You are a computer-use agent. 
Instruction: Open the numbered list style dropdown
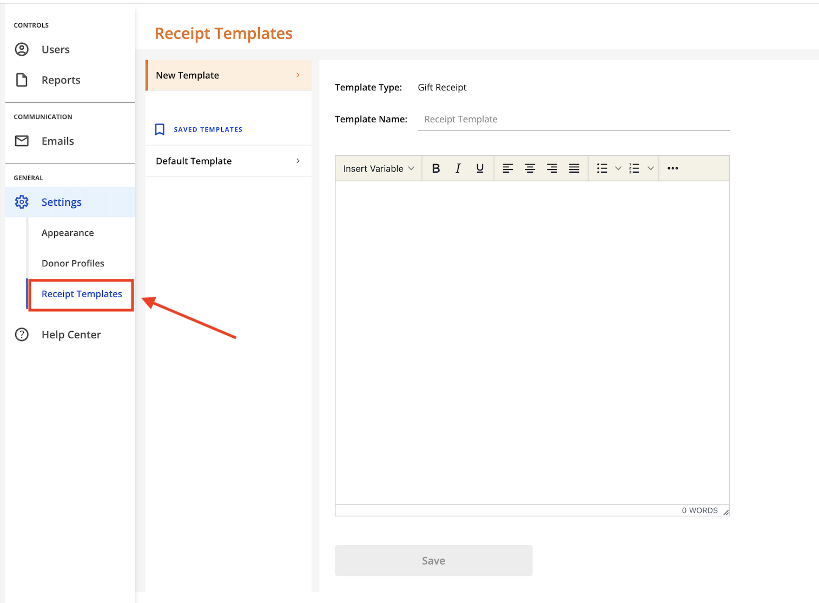[650, 168]
